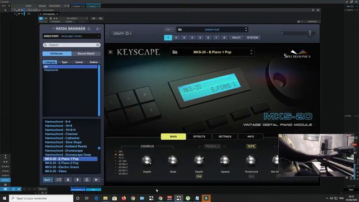Open patch folder icon beside MKS-20 name
This screenshot has width=359, height=202.
click(175, 52)
